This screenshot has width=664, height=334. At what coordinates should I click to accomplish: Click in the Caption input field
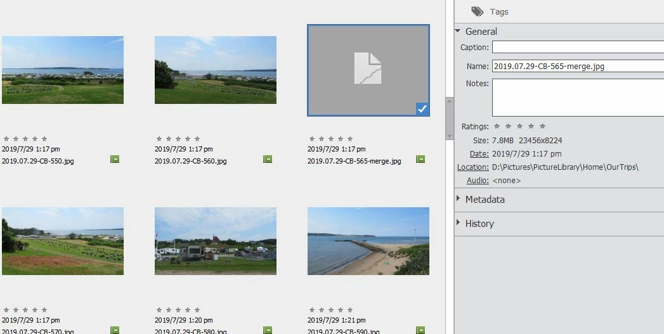click(578, 47)
